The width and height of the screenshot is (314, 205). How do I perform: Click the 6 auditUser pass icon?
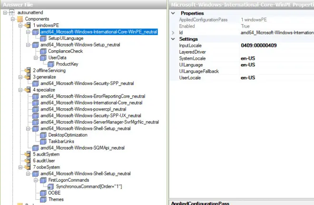tap(28, 161)
